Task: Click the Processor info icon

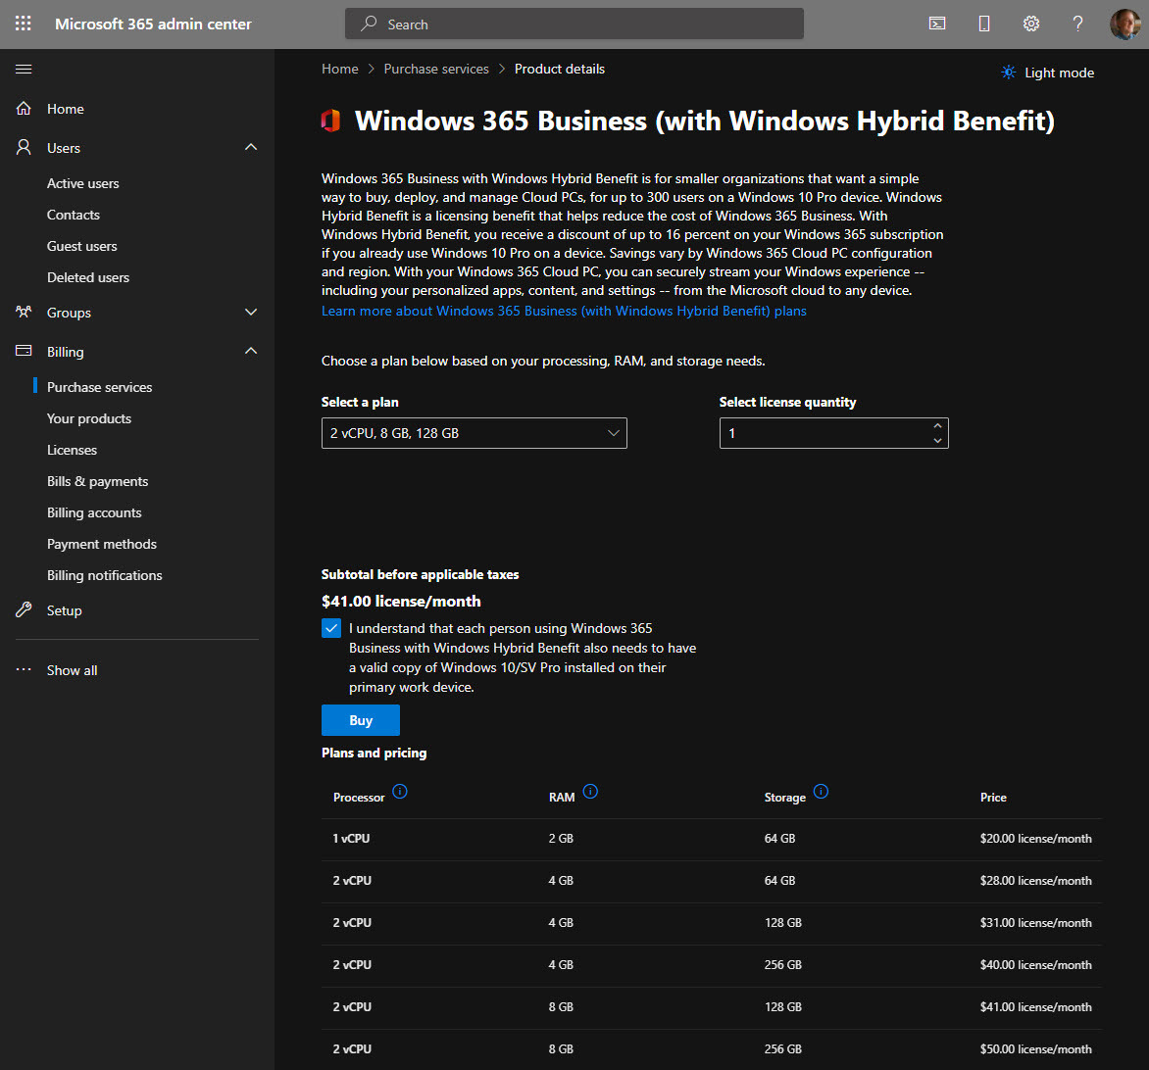Action: click(x=400, y=792)
